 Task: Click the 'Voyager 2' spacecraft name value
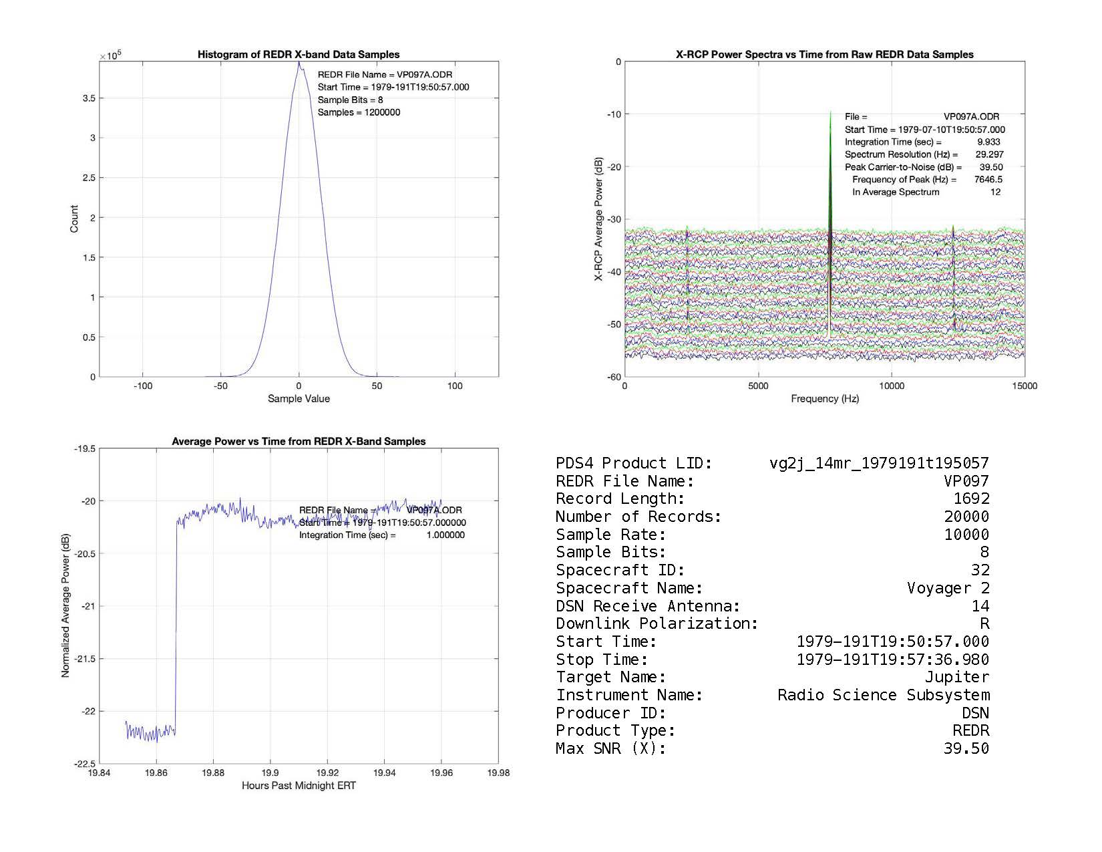(x=948, y=588)
